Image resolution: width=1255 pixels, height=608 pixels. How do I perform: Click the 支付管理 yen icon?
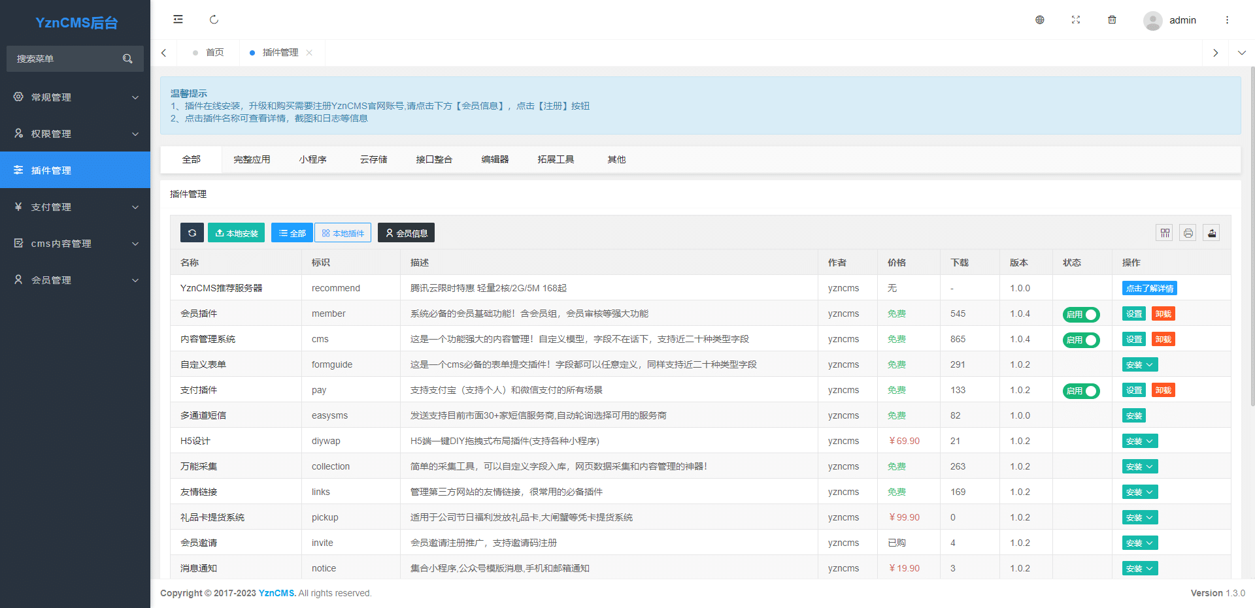(x=18, y=206)
